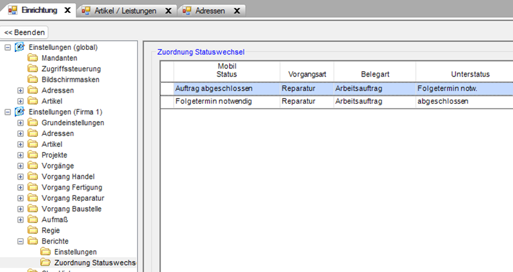Close the Artikel / Leistungen tab
The width and height of the screenshot is (513, 272).
point(168,11)
